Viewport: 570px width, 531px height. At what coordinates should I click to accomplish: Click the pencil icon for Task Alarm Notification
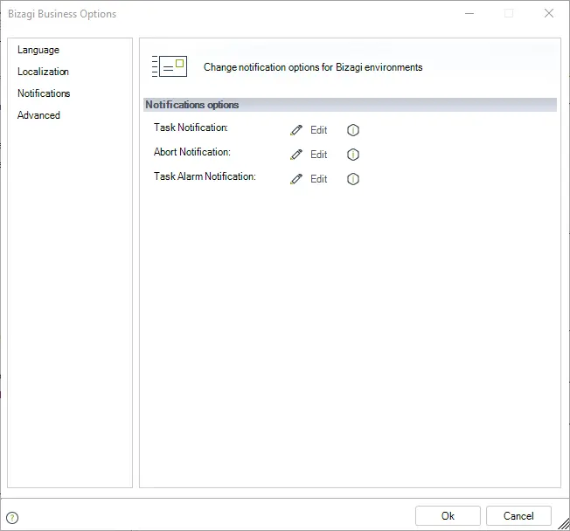click(296, 179)
